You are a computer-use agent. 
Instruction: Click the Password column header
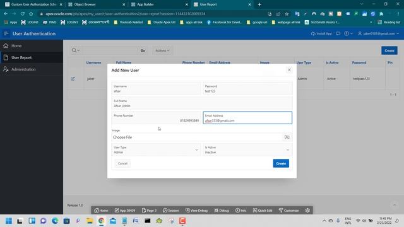click(359, 62)
